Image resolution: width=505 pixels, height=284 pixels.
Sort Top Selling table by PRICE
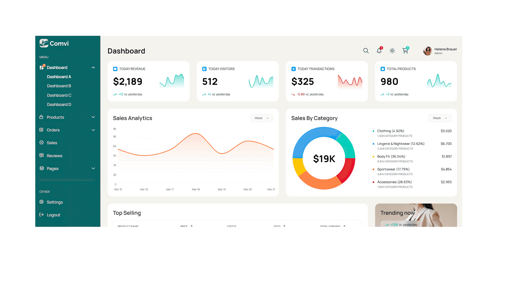[x=186, y=226]
